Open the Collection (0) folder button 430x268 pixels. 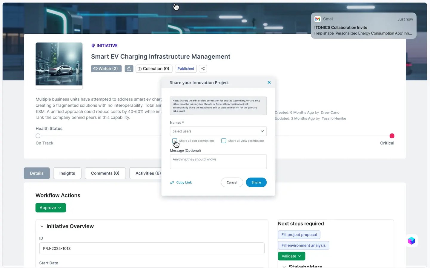pyautogui.click(x=154, y=69)
